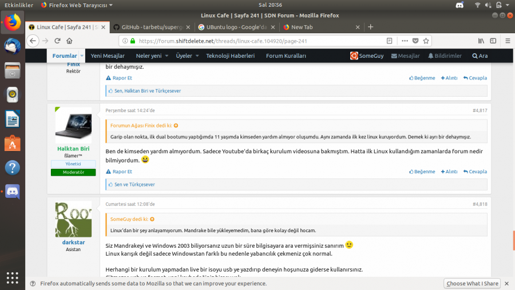
Task: Open the Halktan Biri username link
Action: pyautogui.click(x=73, y=149)
